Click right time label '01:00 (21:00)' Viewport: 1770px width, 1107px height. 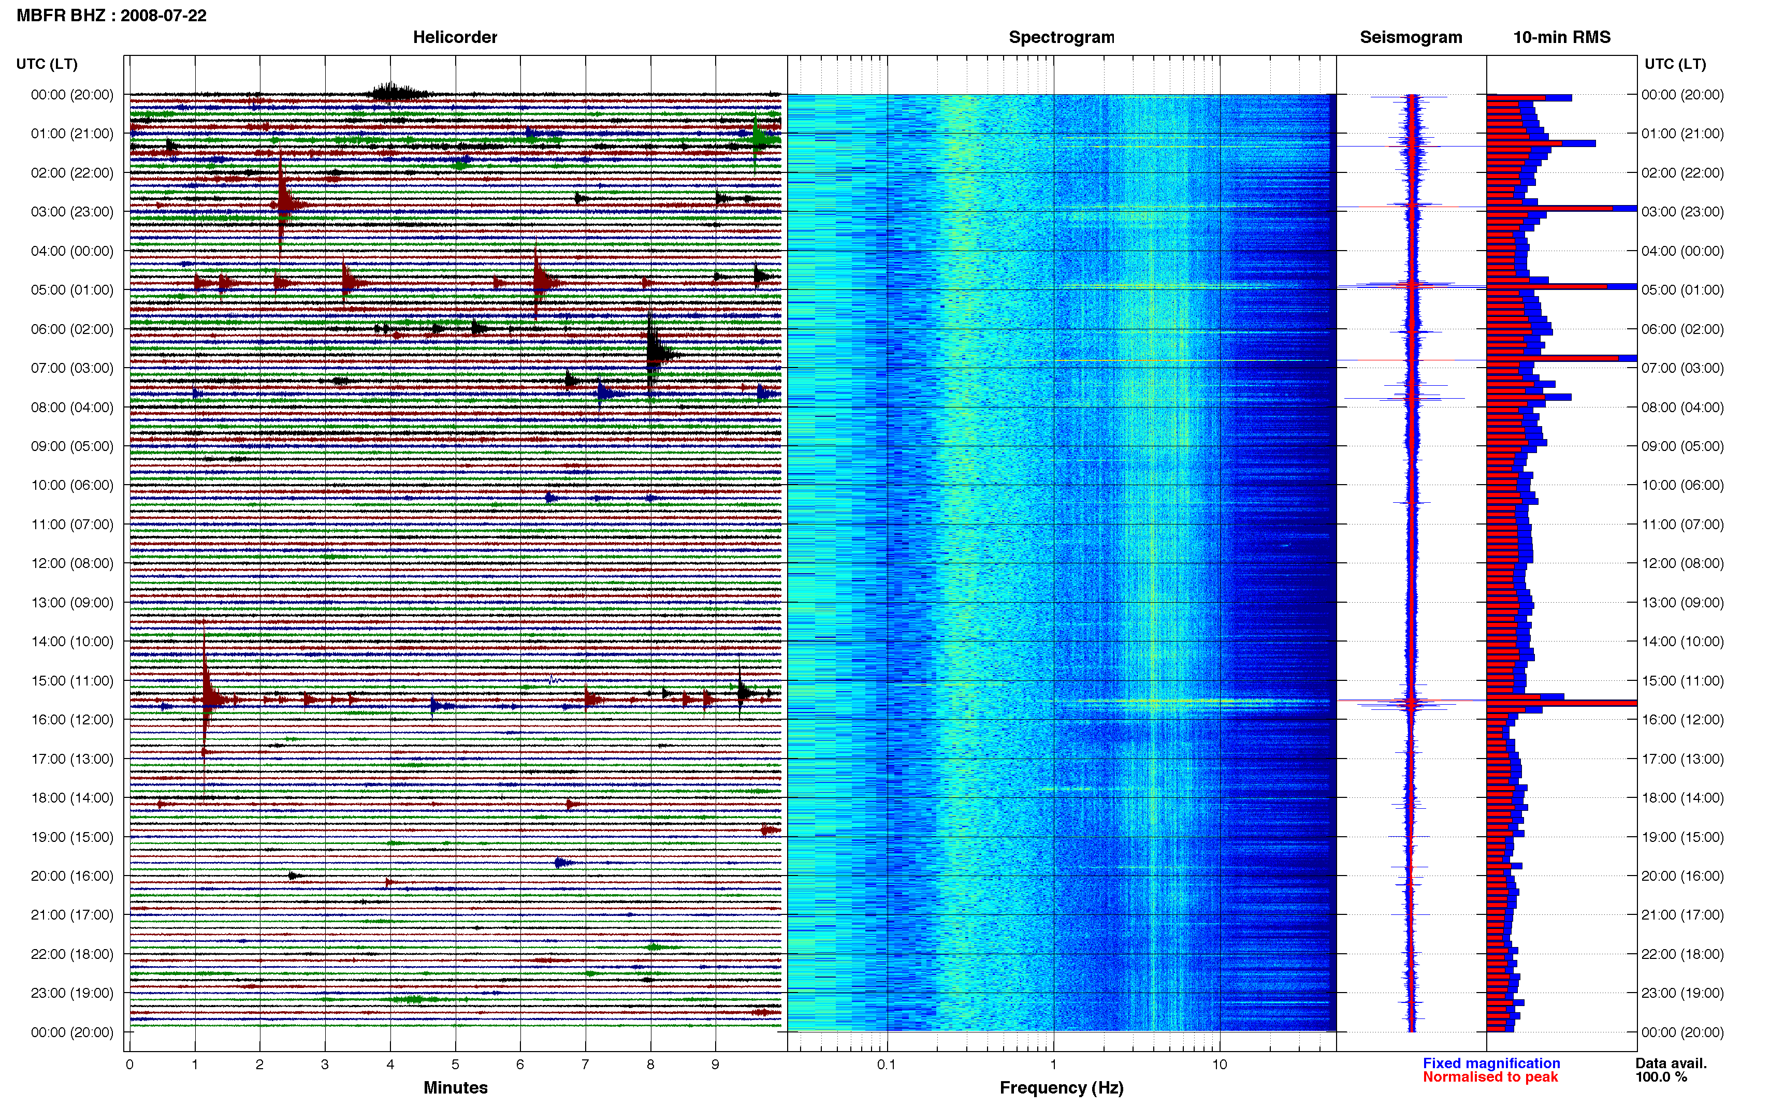(1682, 134)
